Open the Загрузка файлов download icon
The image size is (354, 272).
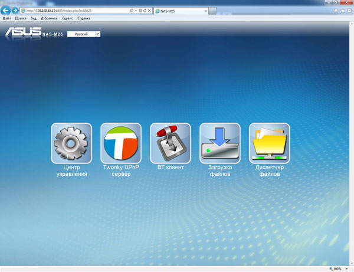click(220, 143)
